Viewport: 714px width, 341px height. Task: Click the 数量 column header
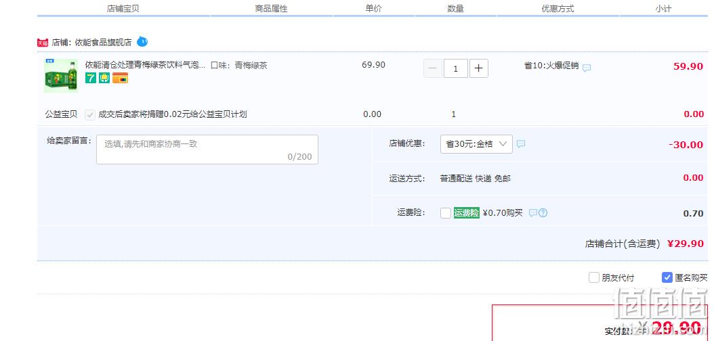455,8
